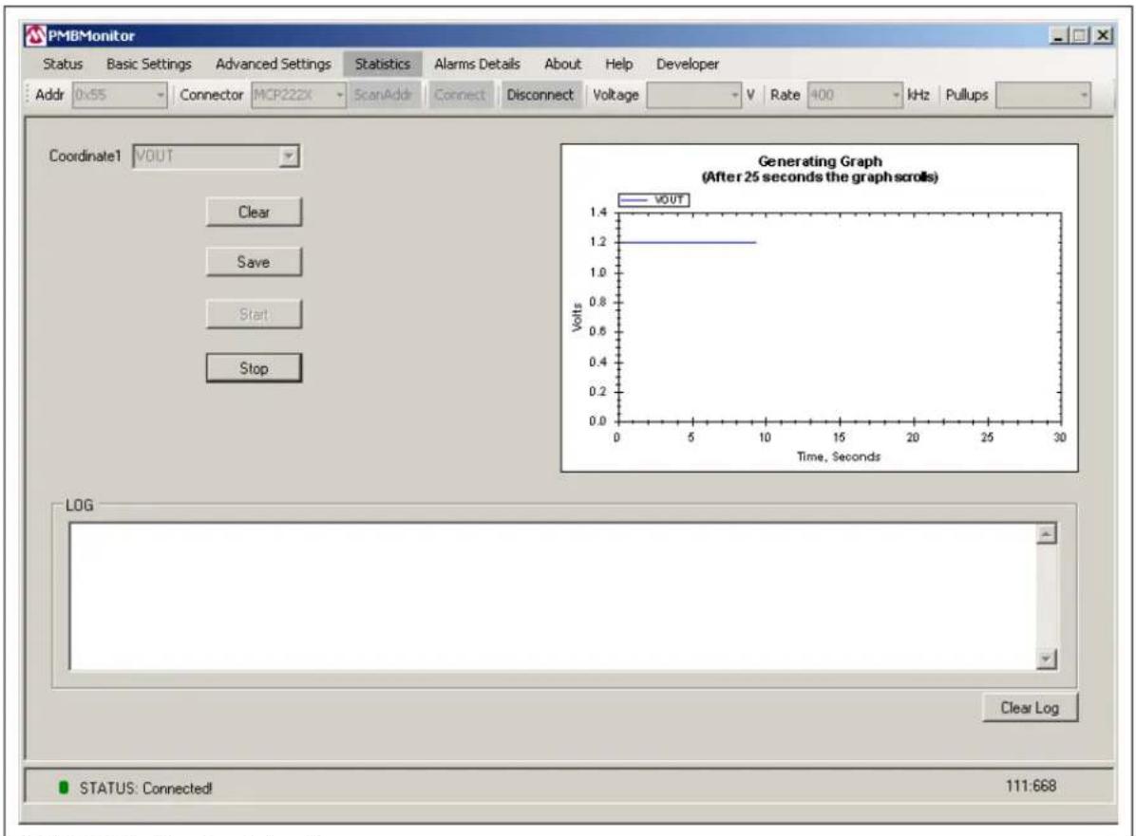Expand the Pullups dropdown

[1084, 95]
